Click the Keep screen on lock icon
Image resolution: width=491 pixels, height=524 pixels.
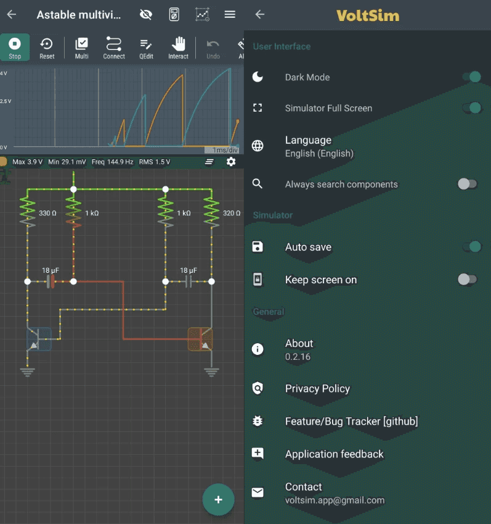click(258, 280)
